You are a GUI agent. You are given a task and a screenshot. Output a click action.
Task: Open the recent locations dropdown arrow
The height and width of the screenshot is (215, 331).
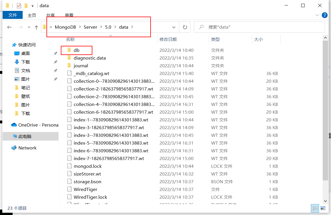click(x=29, y=27)
